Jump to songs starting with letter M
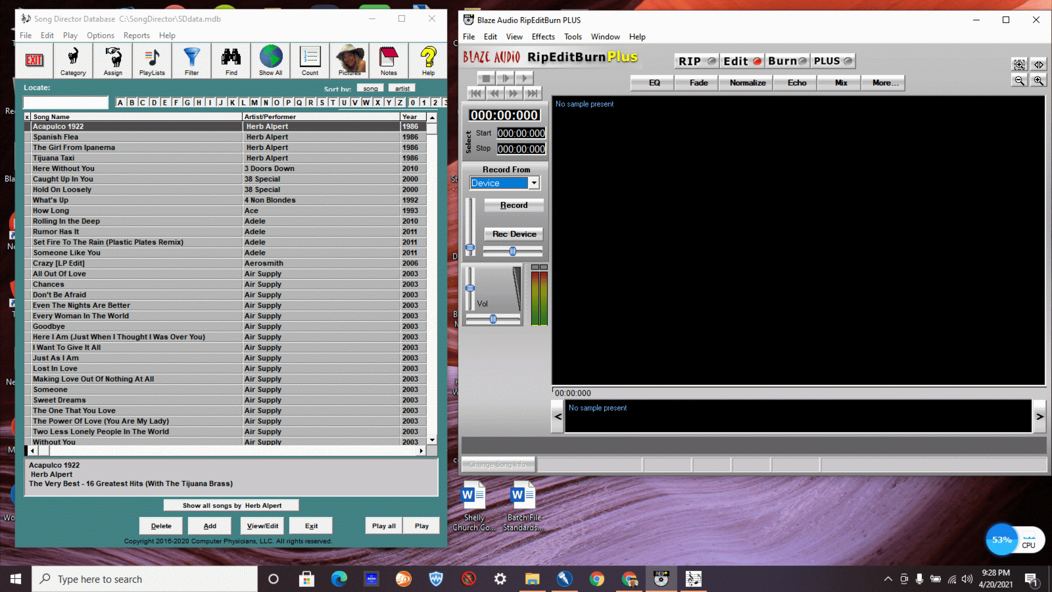The height and width of the screenshot is (592, 1052). 254,103
